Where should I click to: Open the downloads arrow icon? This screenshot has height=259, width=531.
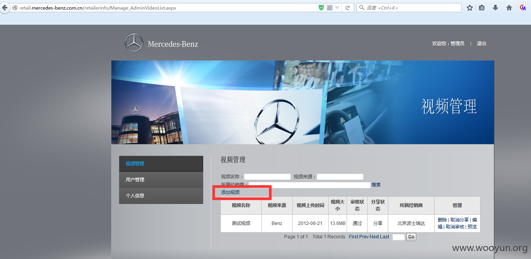pos(495,8)
